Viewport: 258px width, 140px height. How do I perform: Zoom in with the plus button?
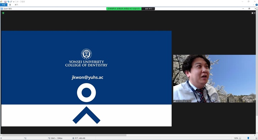point(256,138)
